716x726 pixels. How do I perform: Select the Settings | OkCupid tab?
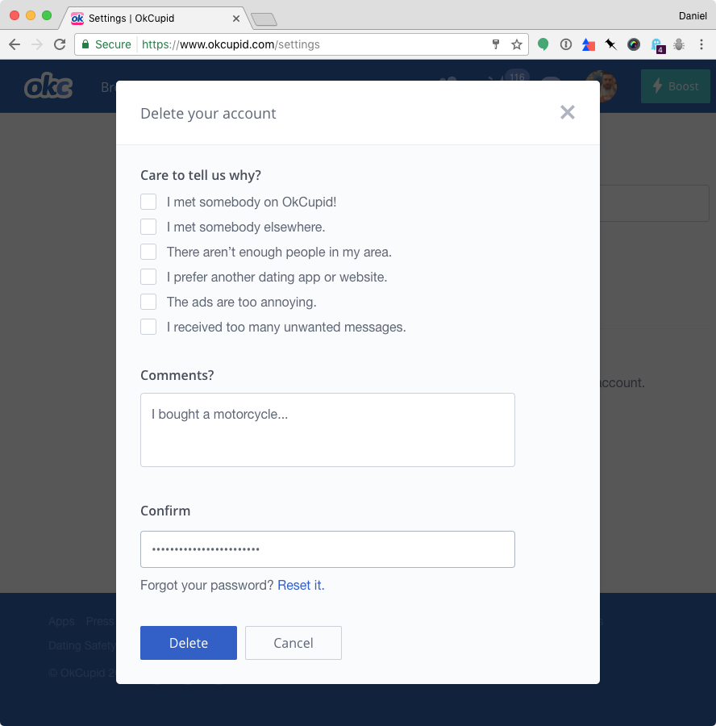coord(154,19)
